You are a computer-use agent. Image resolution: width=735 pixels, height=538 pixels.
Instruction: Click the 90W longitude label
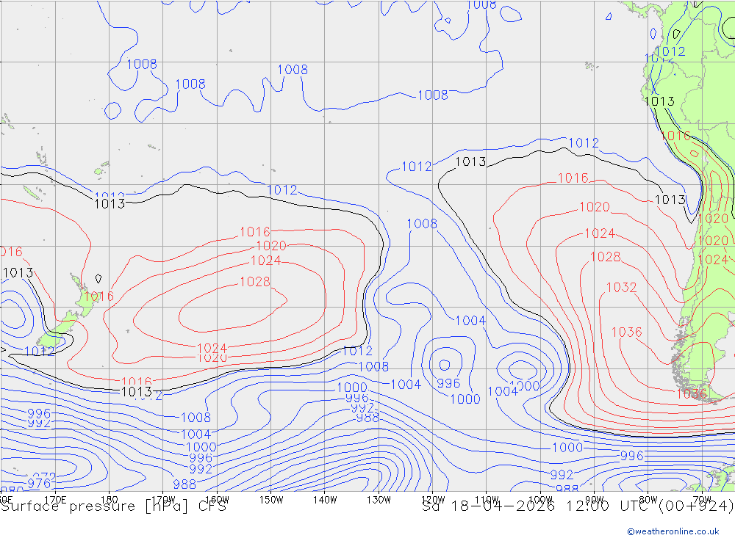pos(595,500)
